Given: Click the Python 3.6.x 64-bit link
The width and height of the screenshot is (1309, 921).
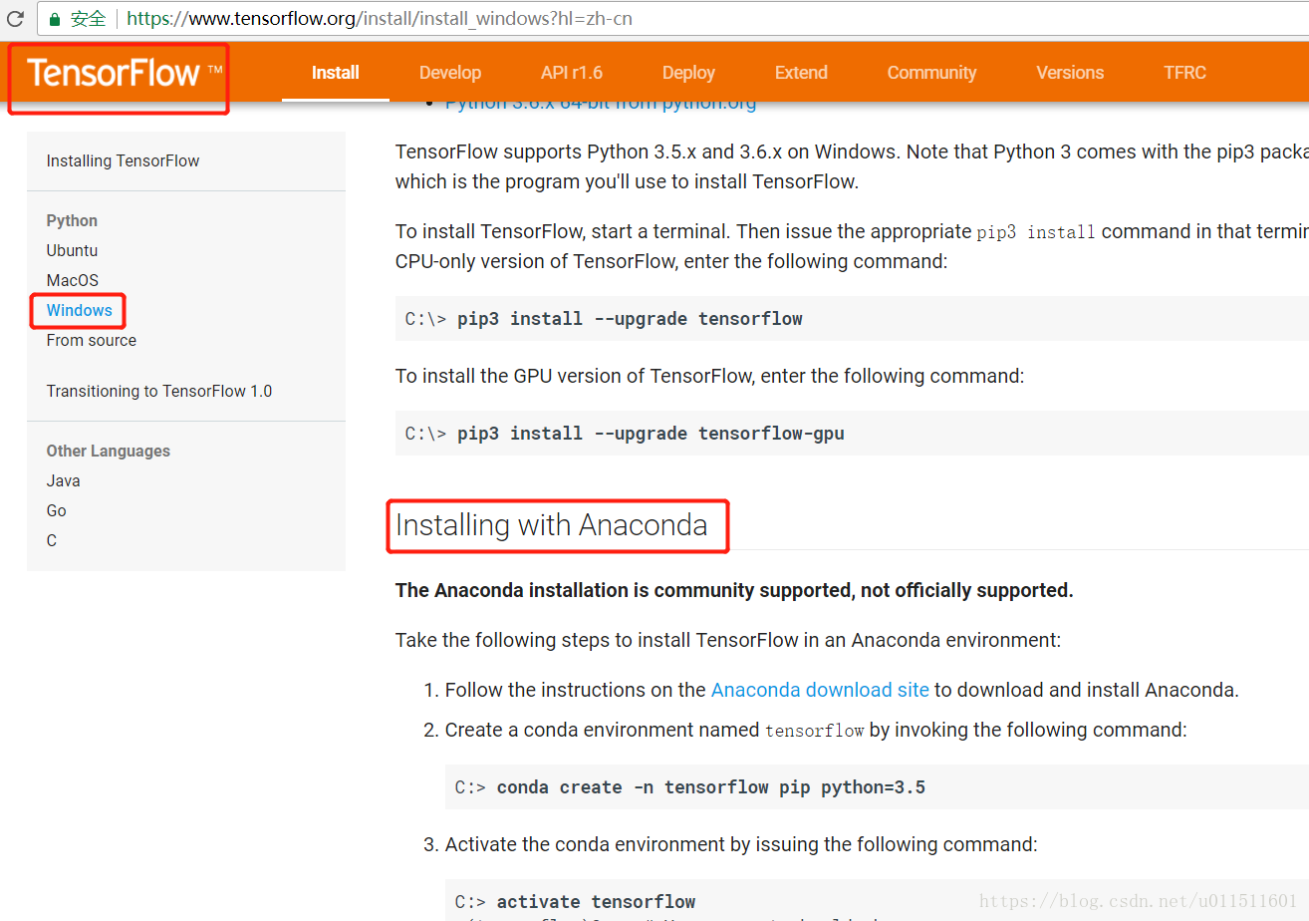Looking at the screenshot, I should [601, 103].
